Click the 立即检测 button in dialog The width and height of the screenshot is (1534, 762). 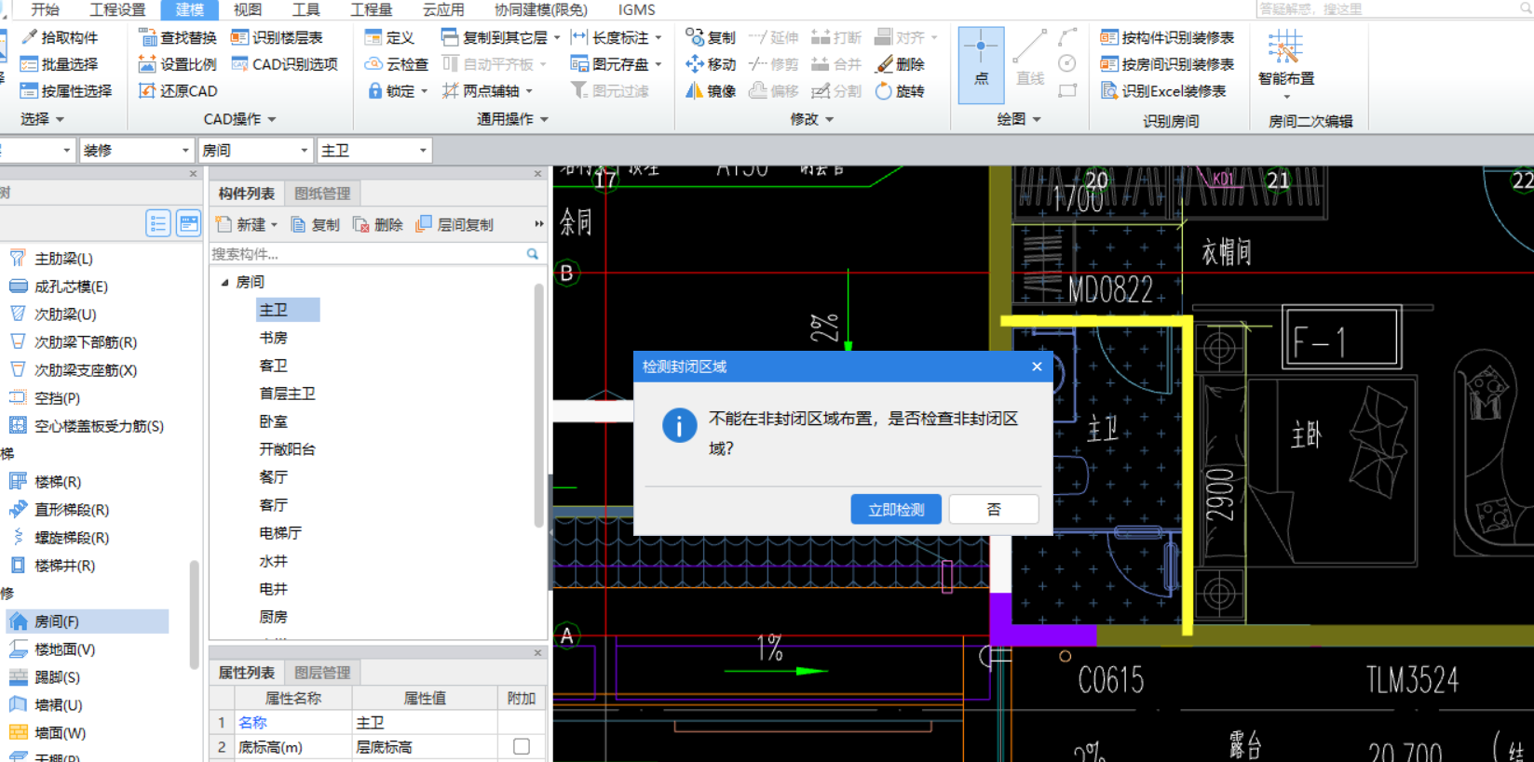tap(896, 509)
